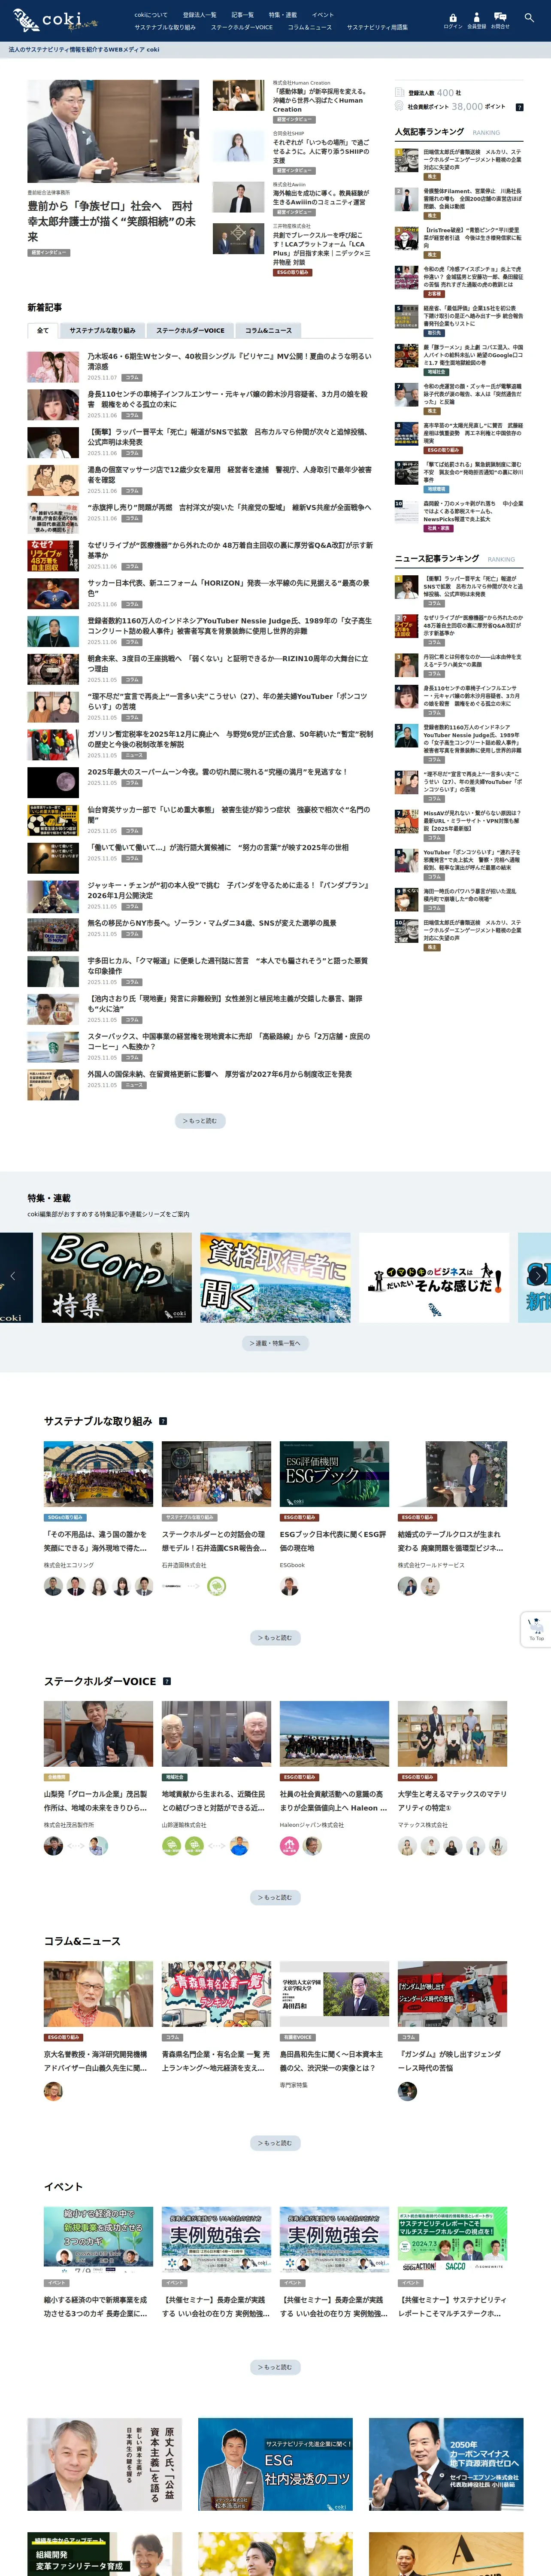Click the avatar under ESGbook
This screenshot has height=2576, width=551.
click(289, 1586)
